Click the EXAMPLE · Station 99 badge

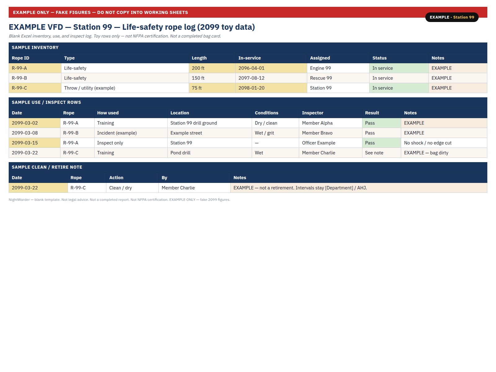(x=452, y=17)
